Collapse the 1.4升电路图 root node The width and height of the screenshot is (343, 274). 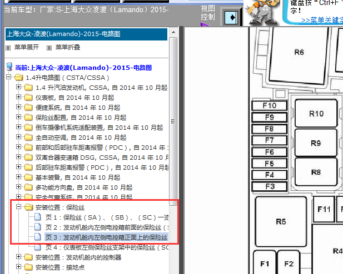pos(8,77)
